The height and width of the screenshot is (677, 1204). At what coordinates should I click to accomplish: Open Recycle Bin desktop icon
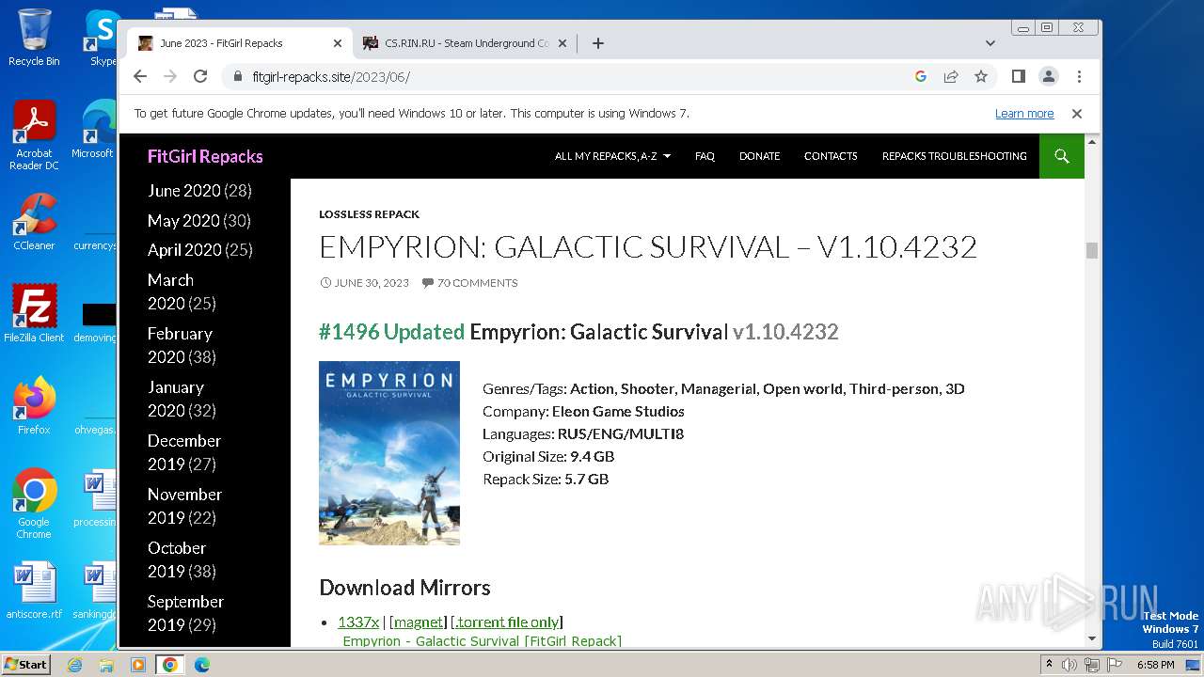(34, 38)
